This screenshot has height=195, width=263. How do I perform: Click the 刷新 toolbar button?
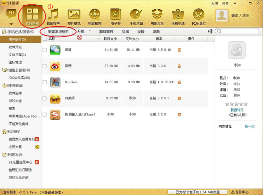[x=156, y=31]
